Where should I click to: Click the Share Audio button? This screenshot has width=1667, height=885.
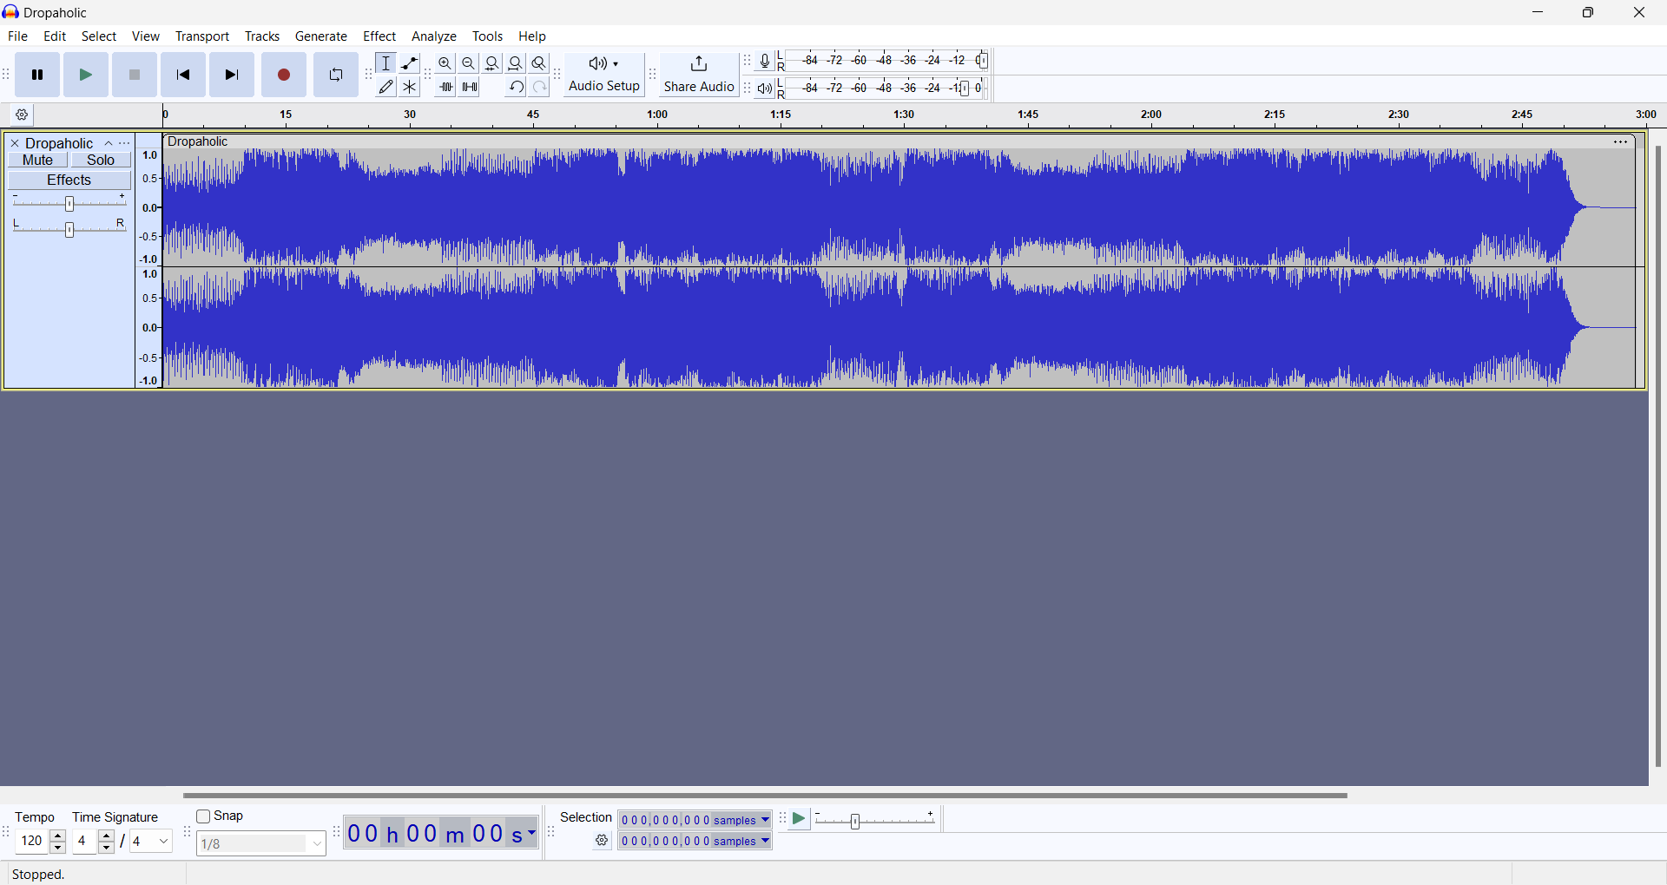700,75
